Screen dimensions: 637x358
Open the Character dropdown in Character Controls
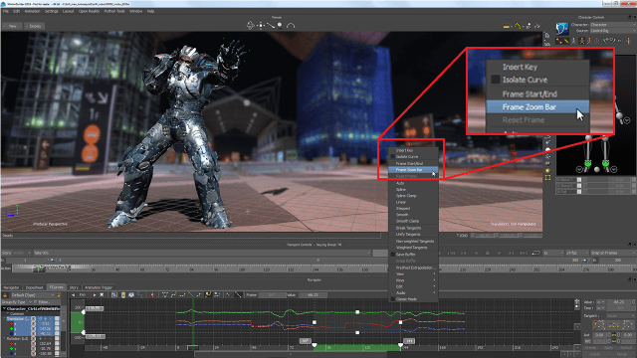[613, 25]
